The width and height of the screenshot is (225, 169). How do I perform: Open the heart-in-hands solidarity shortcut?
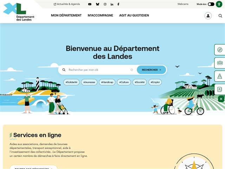point(220,63)
